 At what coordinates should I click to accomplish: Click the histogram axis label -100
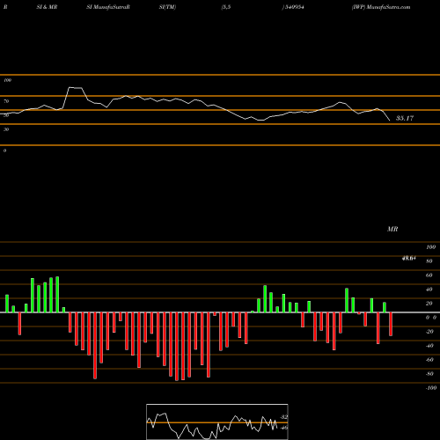[431, 388]
